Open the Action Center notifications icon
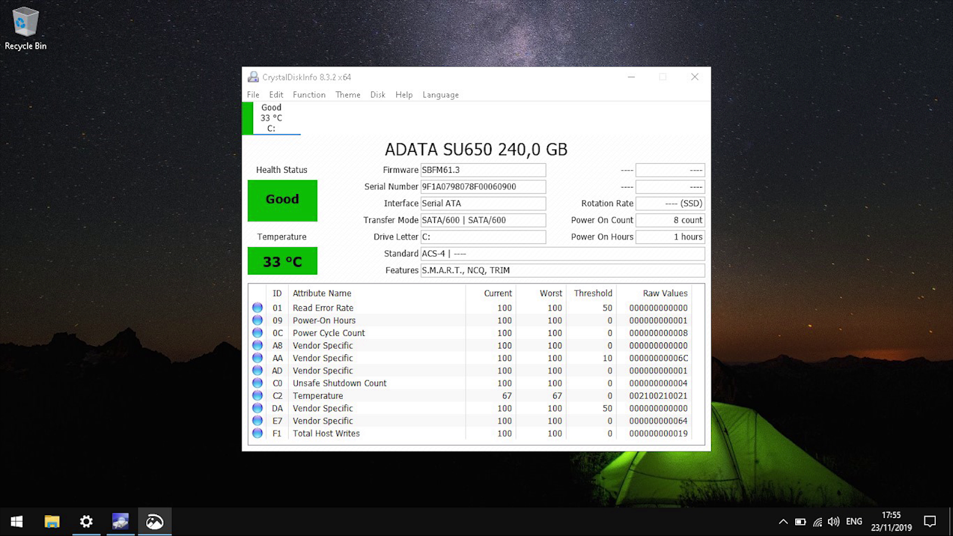 (x=929, y=522)
